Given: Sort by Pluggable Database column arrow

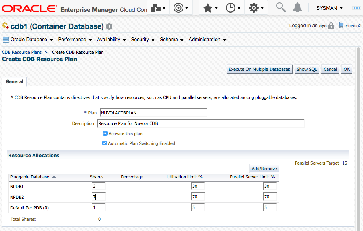Looking at the screenshot, I should pos(54,177).
